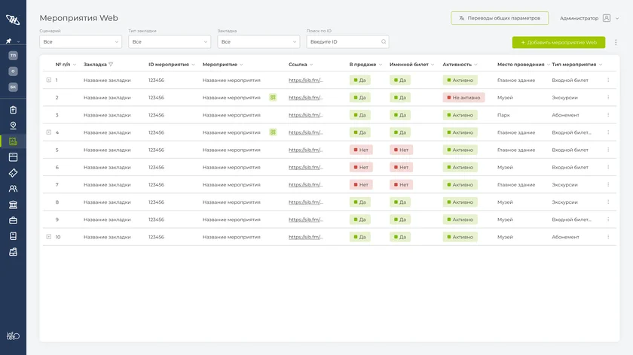The width and height of the screenshot is (633, 355).
Task: Expand row 10 with the plus box
Action: (49, 237)
